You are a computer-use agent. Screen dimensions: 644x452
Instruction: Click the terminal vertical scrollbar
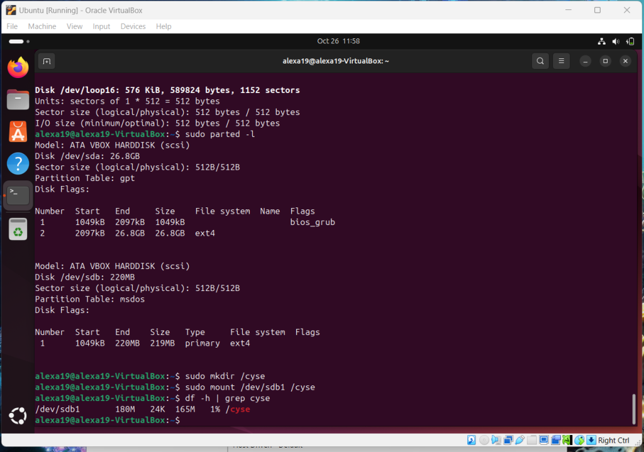point(633,407)
